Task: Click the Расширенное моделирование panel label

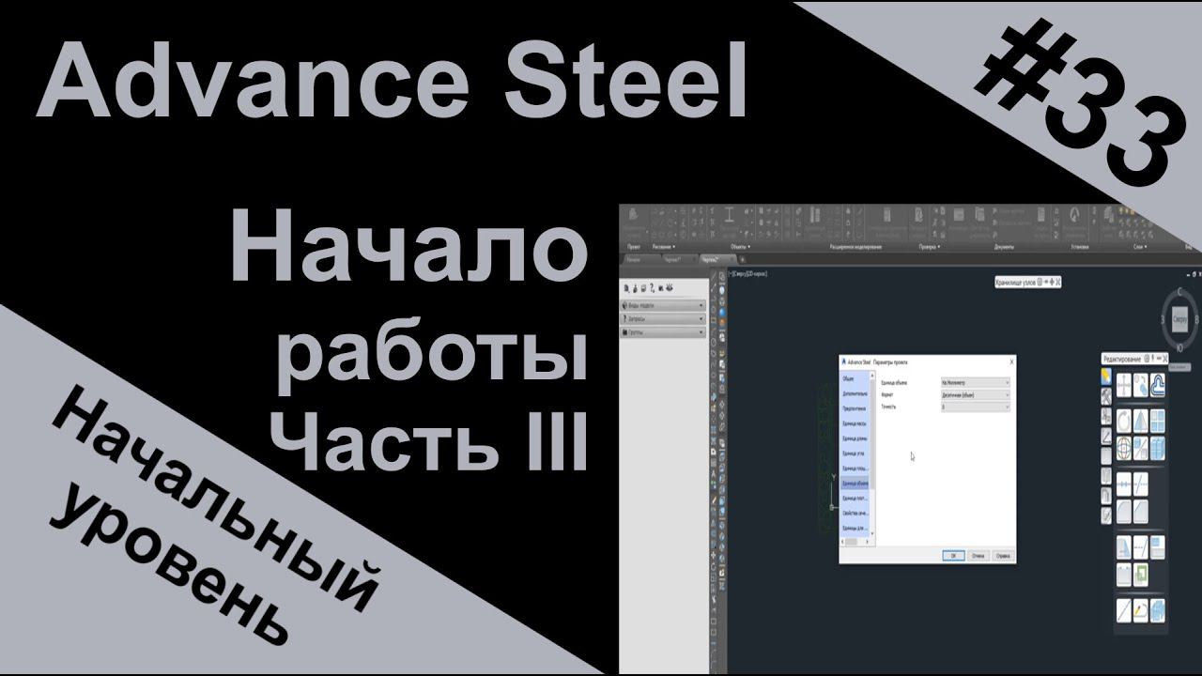Action: click(855, 246)
